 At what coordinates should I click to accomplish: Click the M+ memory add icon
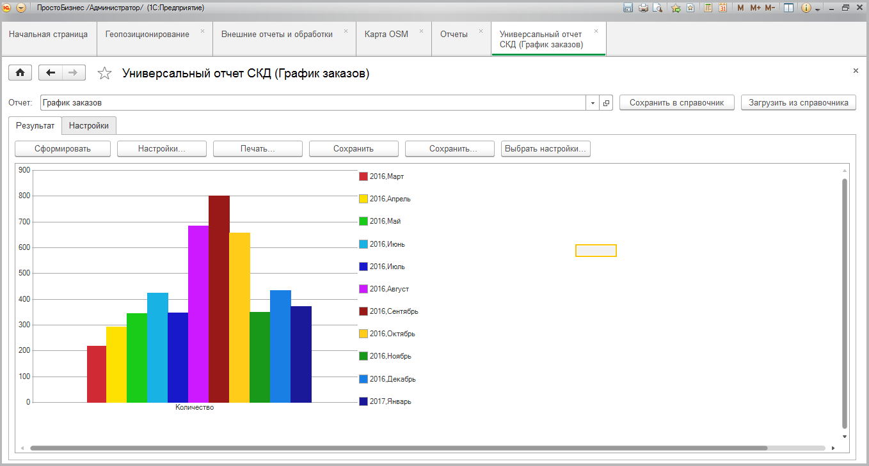(x=755, y=8)
